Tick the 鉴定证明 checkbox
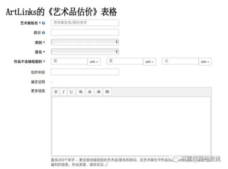This screenshot has width=228, height=169. (52, 82)
